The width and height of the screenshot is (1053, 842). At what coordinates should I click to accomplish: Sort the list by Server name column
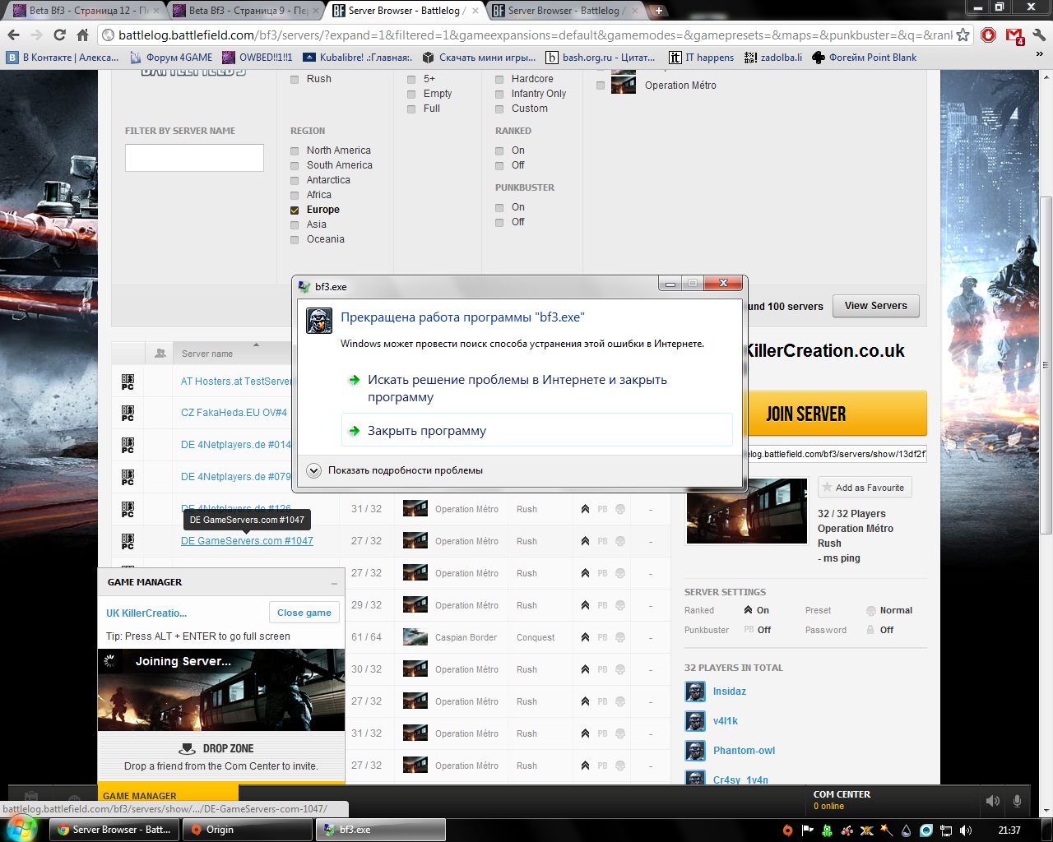207,354
